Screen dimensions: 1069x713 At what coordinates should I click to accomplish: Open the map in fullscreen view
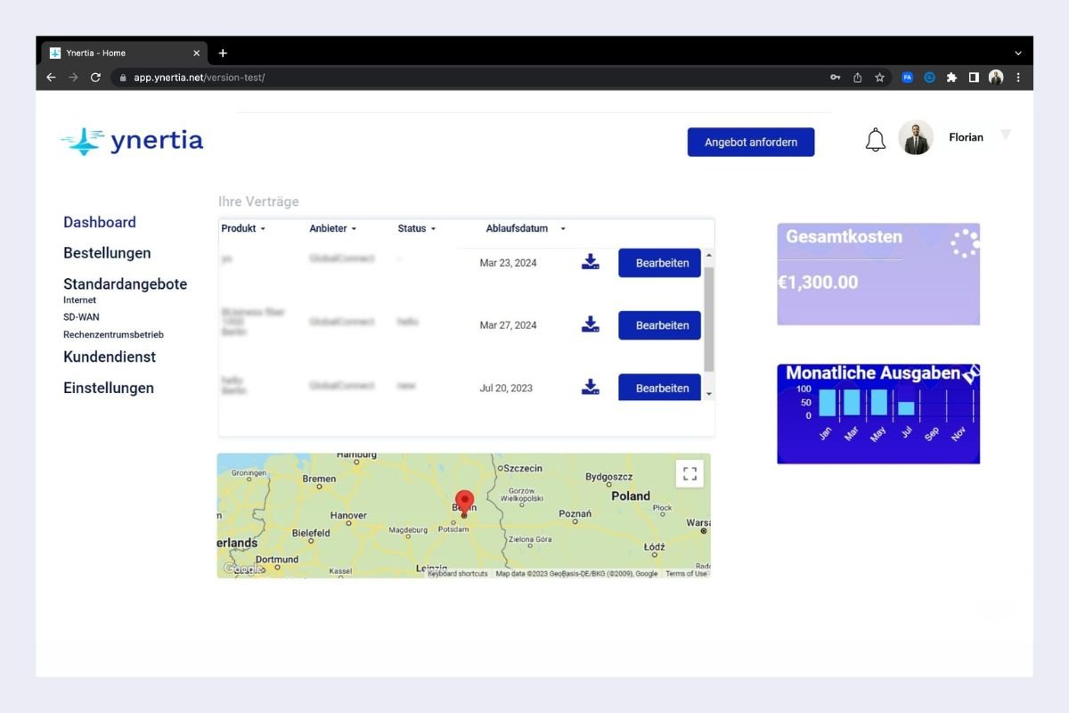point(690,474)
